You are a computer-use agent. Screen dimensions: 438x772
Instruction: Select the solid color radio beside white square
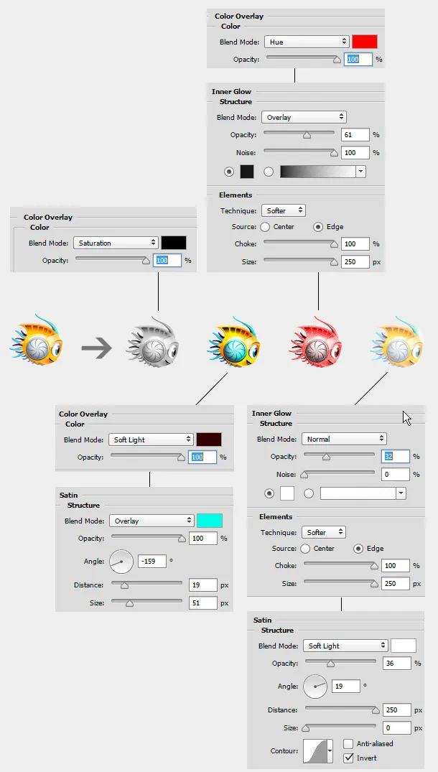[x=269, y=493]
